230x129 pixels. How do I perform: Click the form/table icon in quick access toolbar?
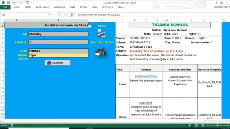(28, 3)
